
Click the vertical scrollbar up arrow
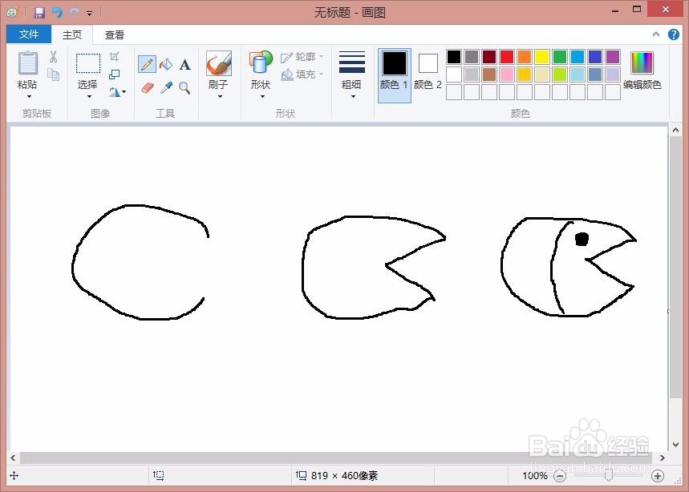click(675, 130)
